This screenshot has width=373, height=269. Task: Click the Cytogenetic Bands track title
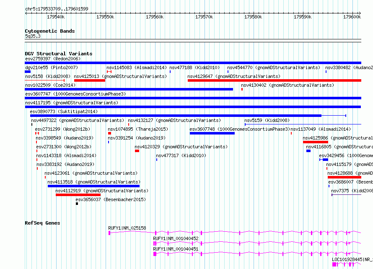point(50,31)
